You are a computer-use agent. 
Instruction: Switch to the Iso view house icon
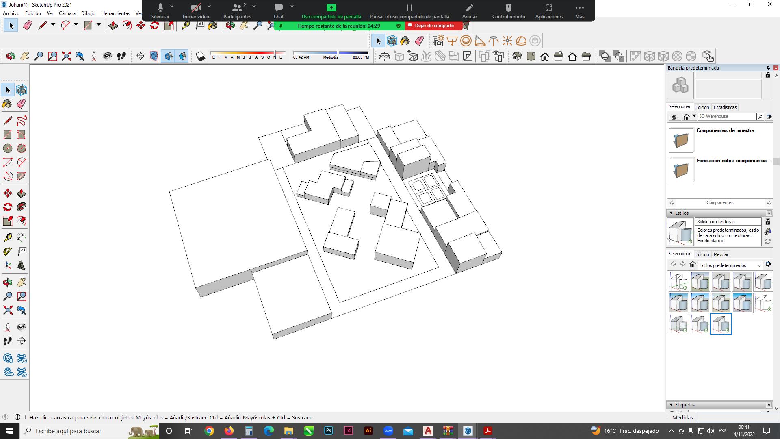click(x=517, y=56)
